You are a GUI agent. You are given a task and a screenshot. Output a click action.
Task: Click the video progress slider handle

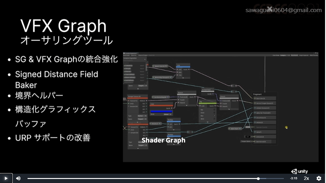258,178
